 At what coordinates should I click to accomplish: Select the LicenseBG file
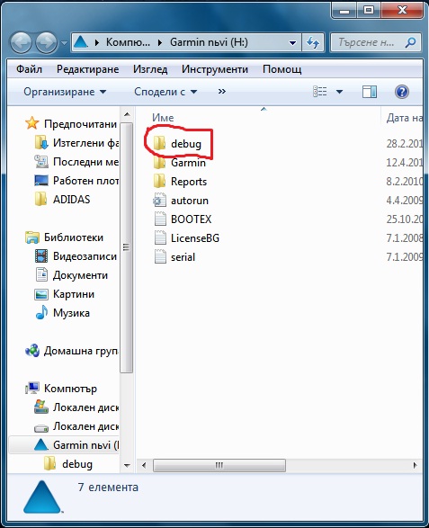click(x=195, y=238)
